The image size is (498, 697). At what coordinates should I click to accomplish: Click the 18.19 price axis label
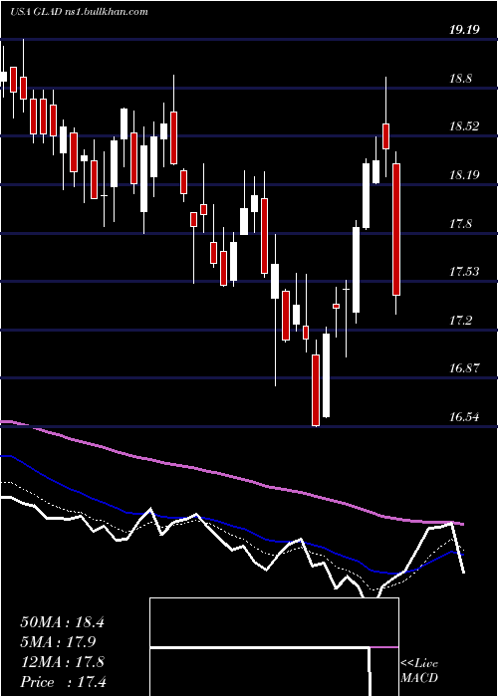[464, 175]
